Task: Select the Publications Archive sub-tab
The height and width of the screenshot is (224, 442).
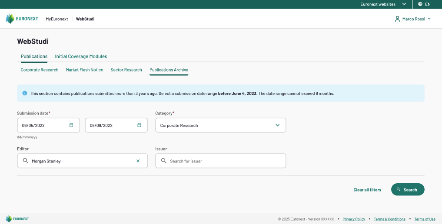Action: 169,70
